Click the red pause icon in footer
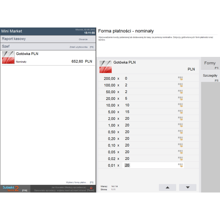Screen dimensions: 220x220 pos(91,188)
